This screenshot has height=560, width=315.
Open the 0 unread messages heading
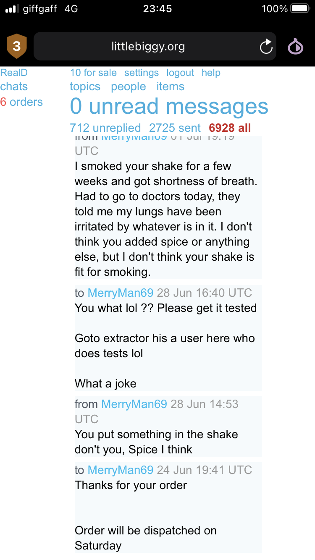[x=169, y=106]
